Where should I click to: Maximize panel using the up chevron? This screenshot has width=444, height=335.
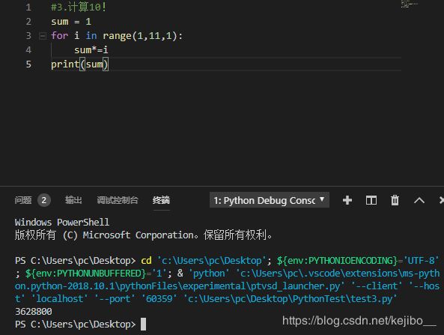click(419, 200)
